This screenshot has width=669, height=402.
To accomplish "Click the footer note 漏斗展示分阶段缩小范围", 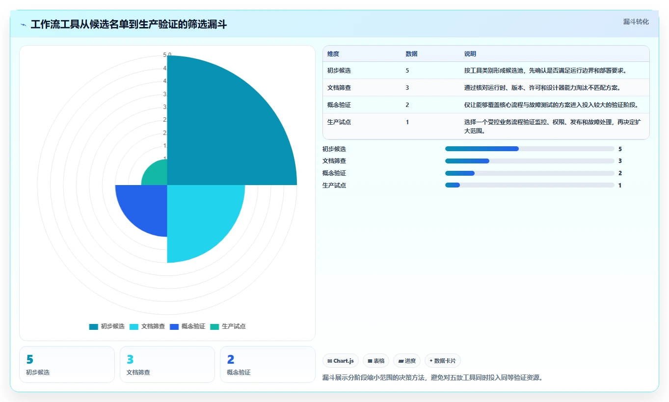I will [432, 377].
